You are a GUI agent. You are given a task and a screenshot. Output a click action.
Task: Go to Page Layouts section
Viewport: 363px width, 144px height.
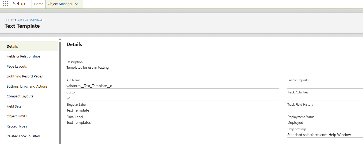tap(17, 66)
